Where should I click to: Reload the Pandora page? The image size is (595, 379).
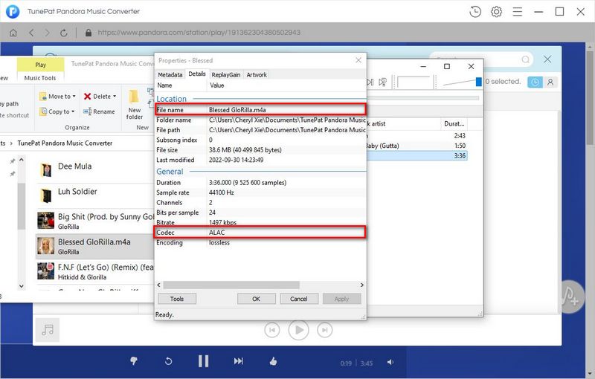(64, 33)
